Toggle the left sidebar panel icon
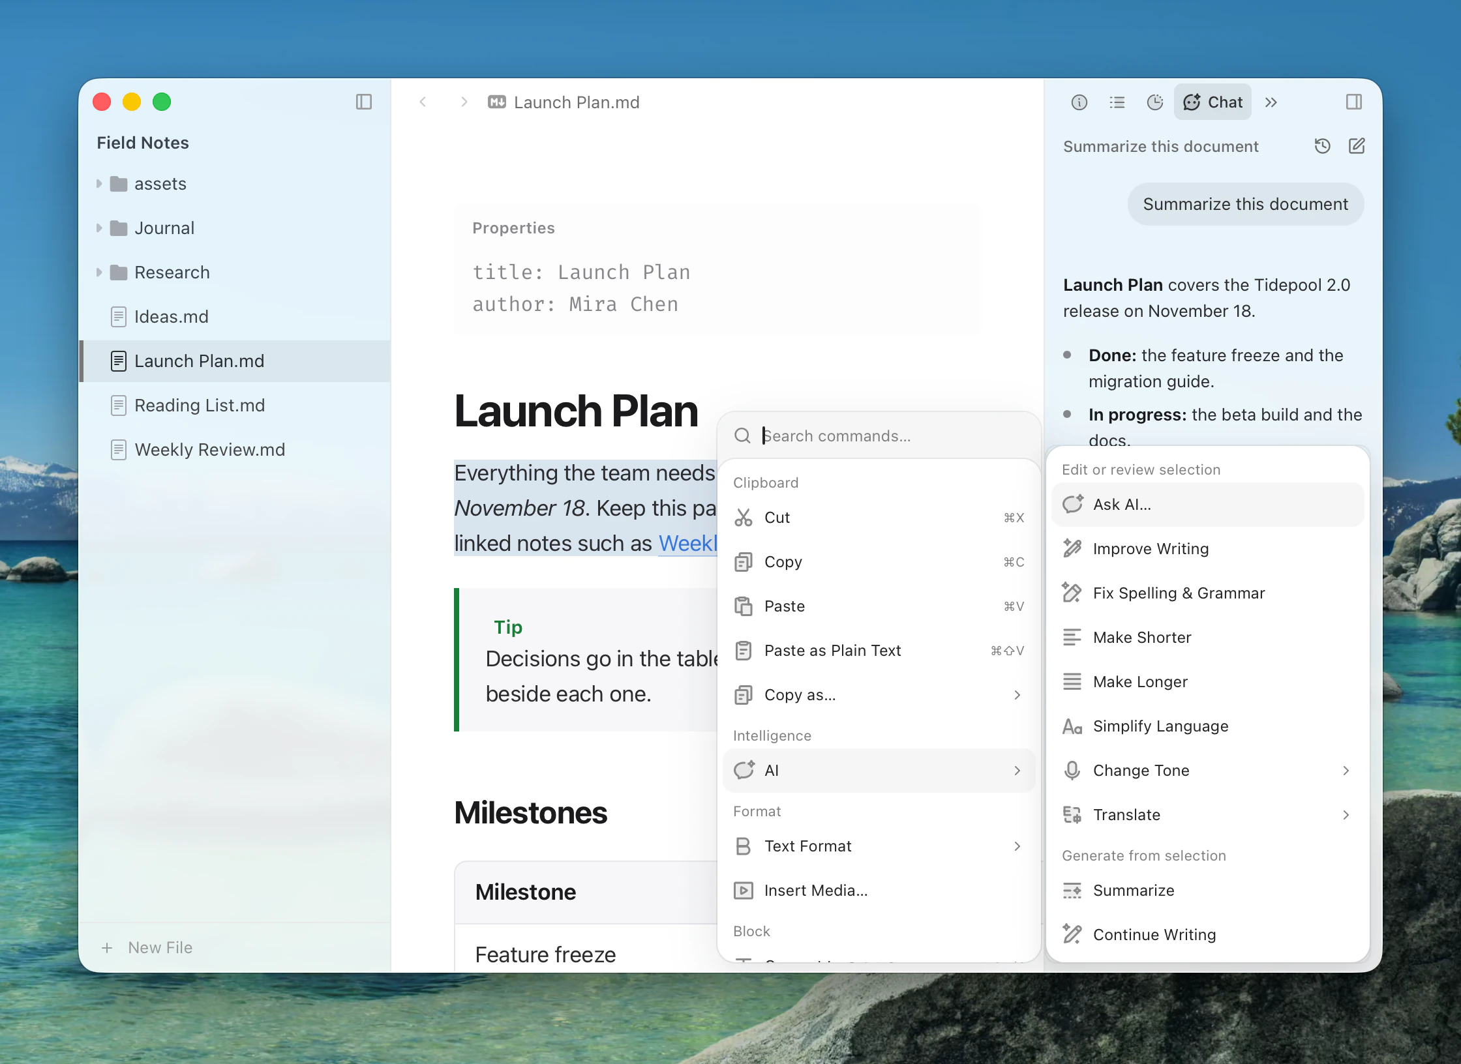This screenshot has width=1461, height=1064. click(364, 102)
